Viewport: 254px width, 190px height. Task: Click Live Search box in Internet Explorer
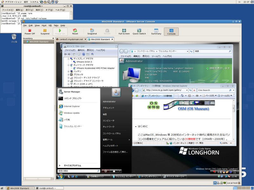[x=213, y=90]
